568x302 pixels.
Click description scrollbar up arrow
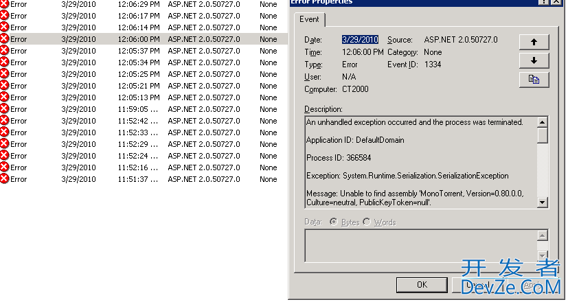pyautogui.click(x=543, y=122)
